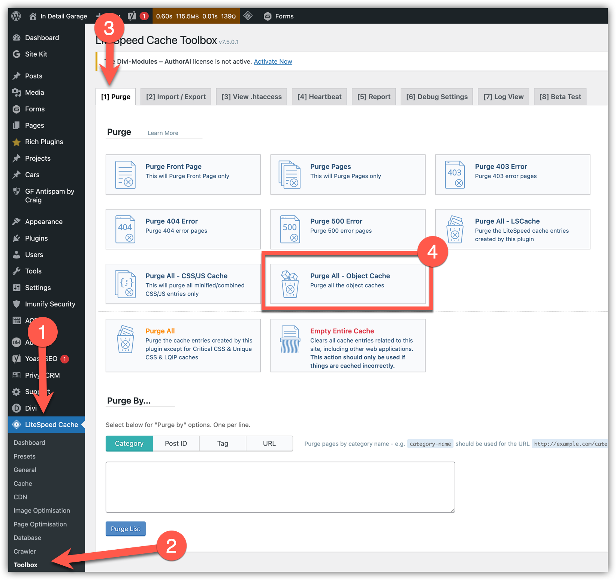
Task: Click the LiteSpeed diamond icon in admin bar
Action: pyautogui.click(x=248, y=16)
